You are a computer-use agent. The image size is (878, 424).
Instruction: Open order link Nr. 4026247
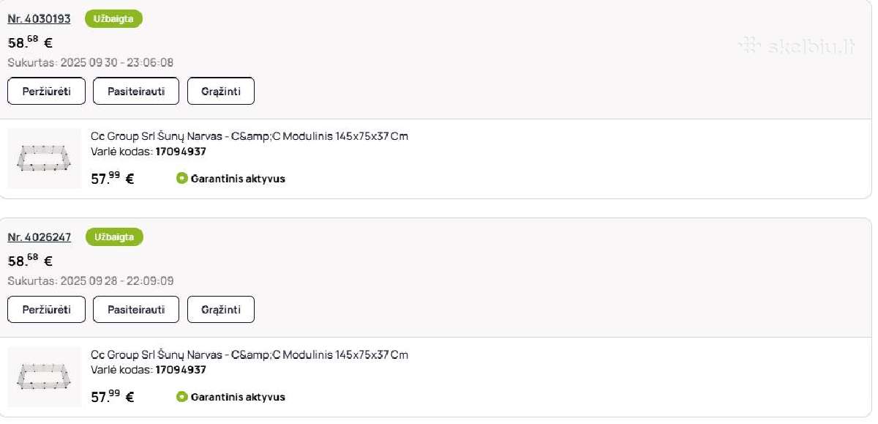click(39, 237)
